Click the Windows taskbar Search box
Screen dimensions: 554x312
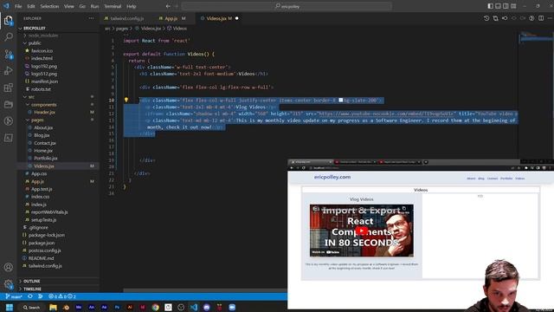coord(32,308)
